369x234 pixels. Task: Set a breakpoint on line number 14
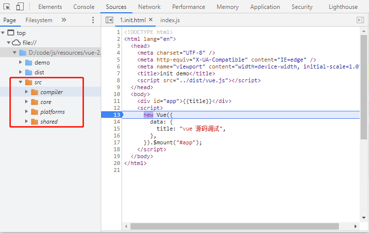click(117, 122)
